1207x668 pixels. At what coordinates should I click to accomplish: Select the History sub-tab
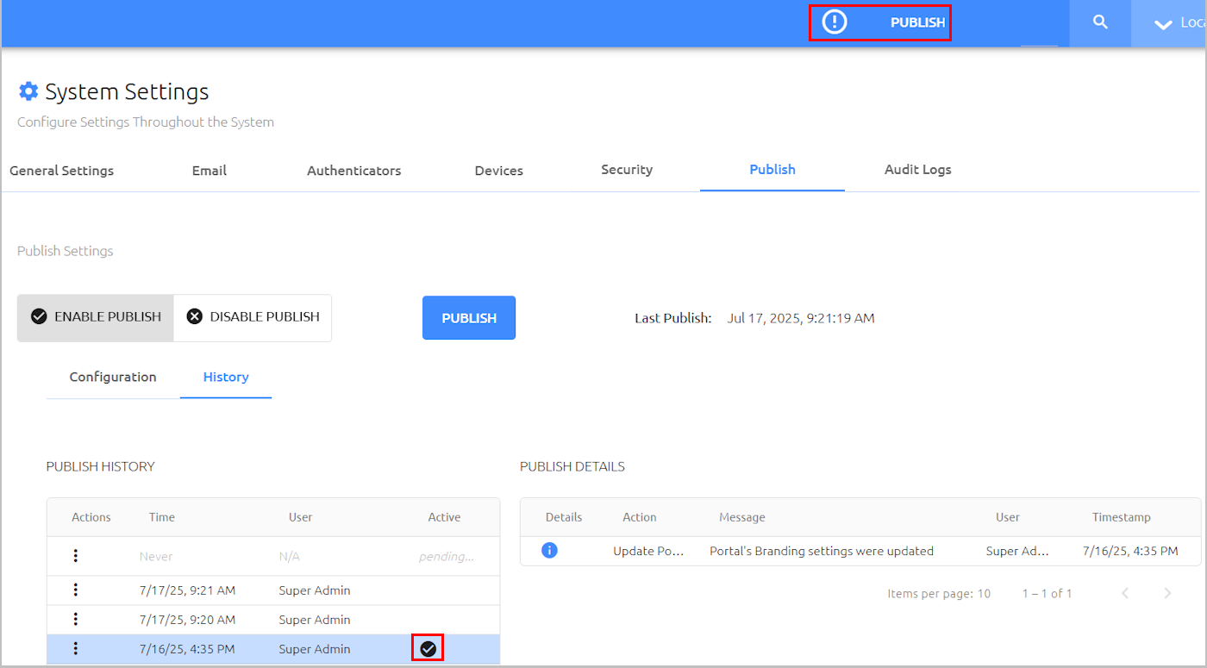tap(226, 377)
